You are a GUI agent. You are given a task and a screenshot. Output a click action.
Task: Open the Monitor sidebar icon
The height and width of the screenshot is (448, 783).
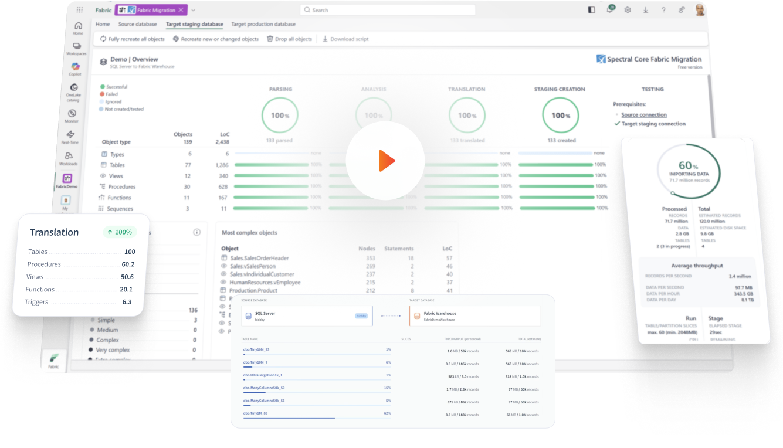72,116
